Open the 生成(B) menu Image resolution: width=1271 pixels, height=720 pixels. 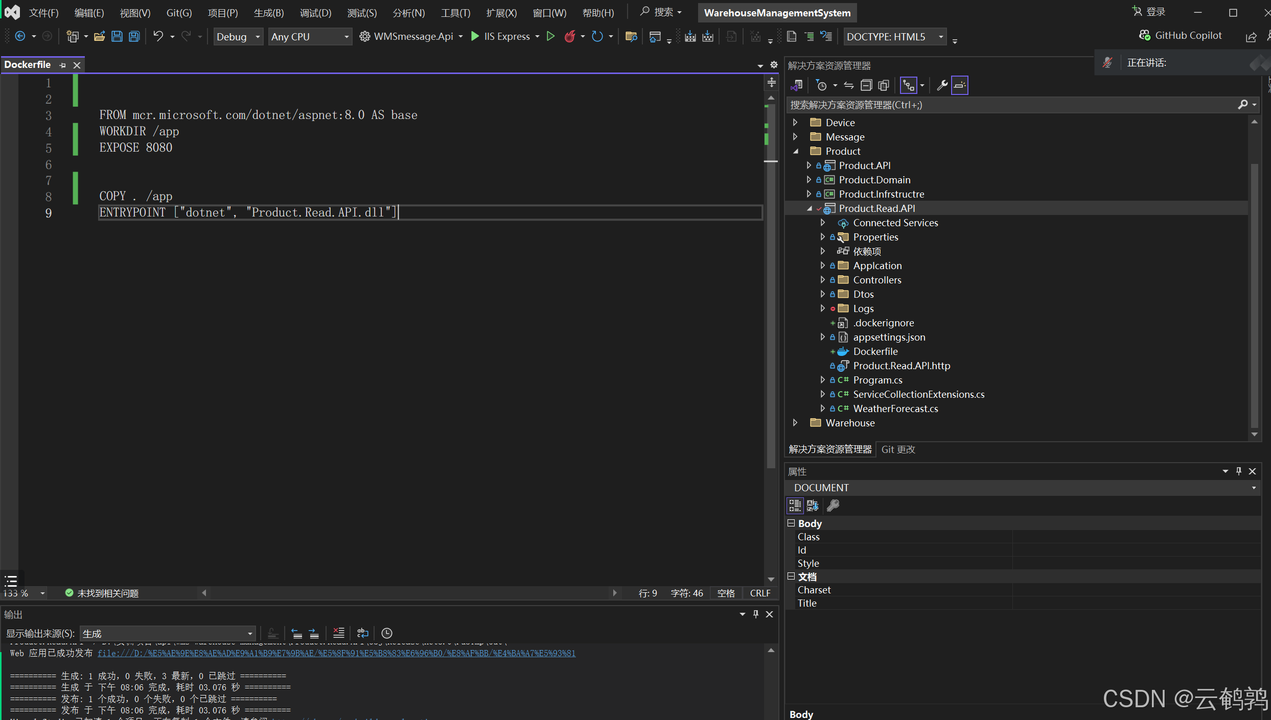pyautogui.click(x=269, y=13)
